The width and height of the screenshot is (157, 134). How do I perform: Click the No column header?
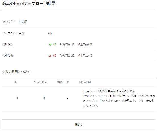[x=15, y=82]
